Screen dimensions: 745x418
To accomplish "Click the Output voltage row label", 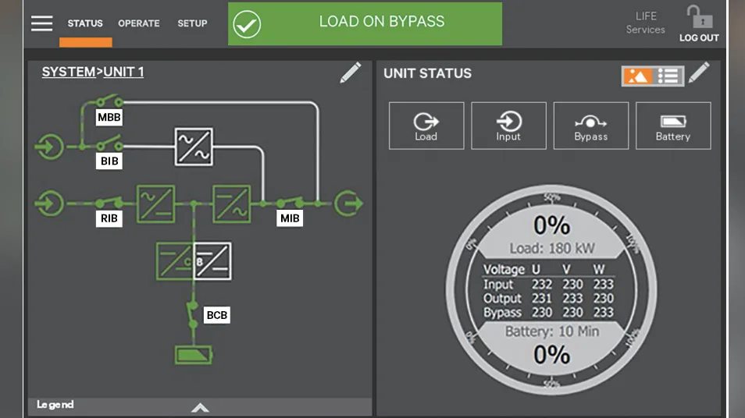I will tap(502, 299).
